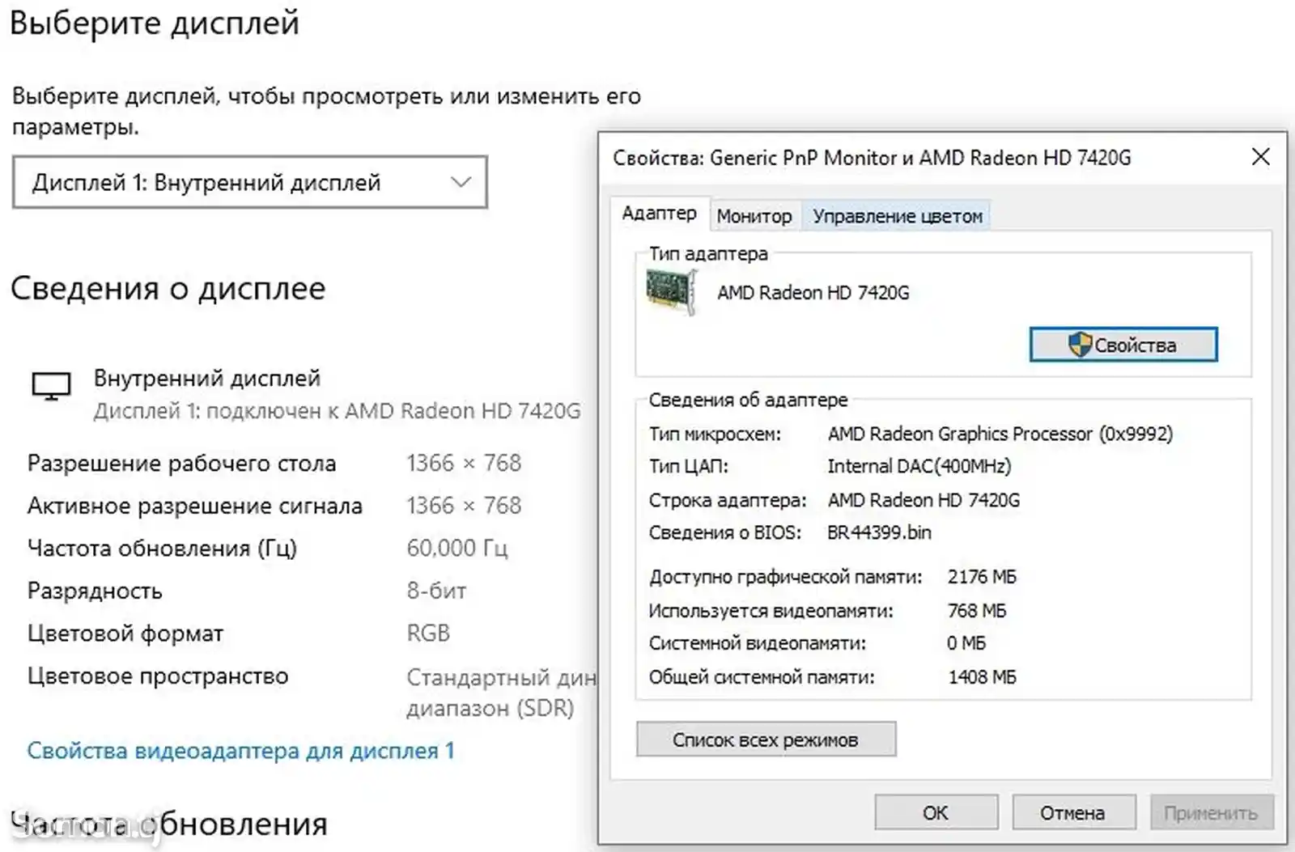Click 'Разрешение рабочего стола' row label

point(181,464)
